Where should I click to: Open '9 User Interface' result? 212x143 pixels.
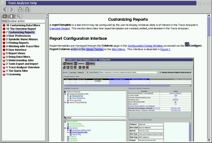(16, 50)
